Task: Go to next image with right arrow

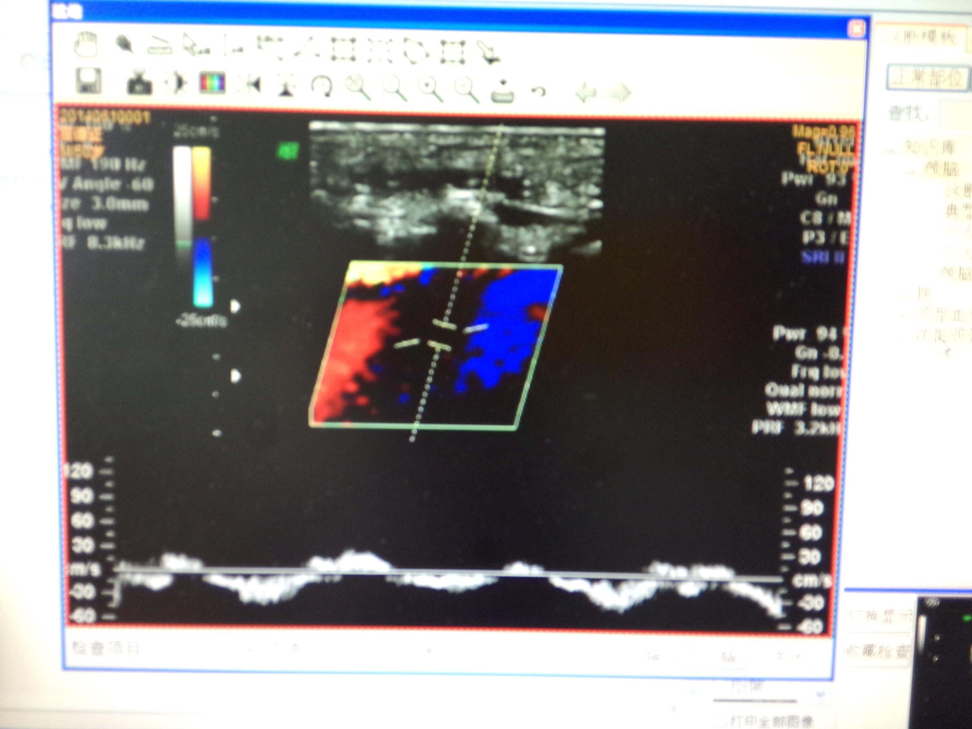Action: [x=621, y=93]
